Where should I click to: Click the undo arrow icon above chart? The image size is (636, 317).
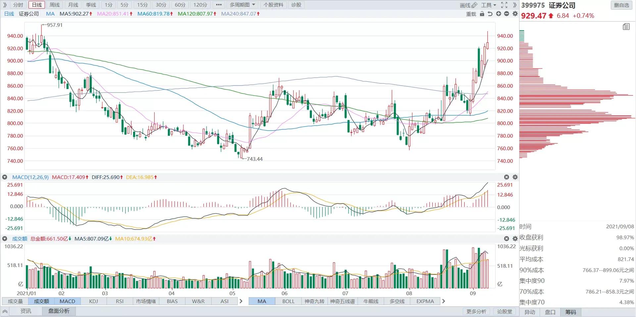point(490,14)
